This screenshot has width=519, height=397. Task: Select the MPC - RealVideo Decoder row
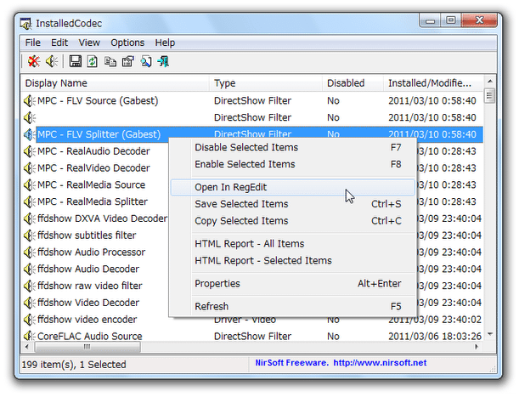tap(93, 168)
